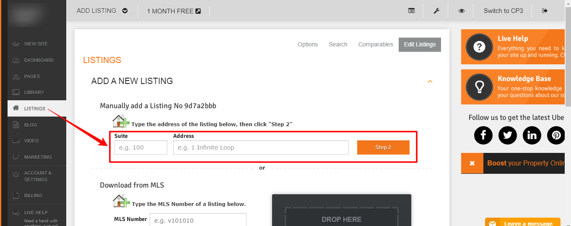The width and height of the screenshot is (571, 226).
Task: Go to Dashboard in the sidebar
Action: (37, 60)
